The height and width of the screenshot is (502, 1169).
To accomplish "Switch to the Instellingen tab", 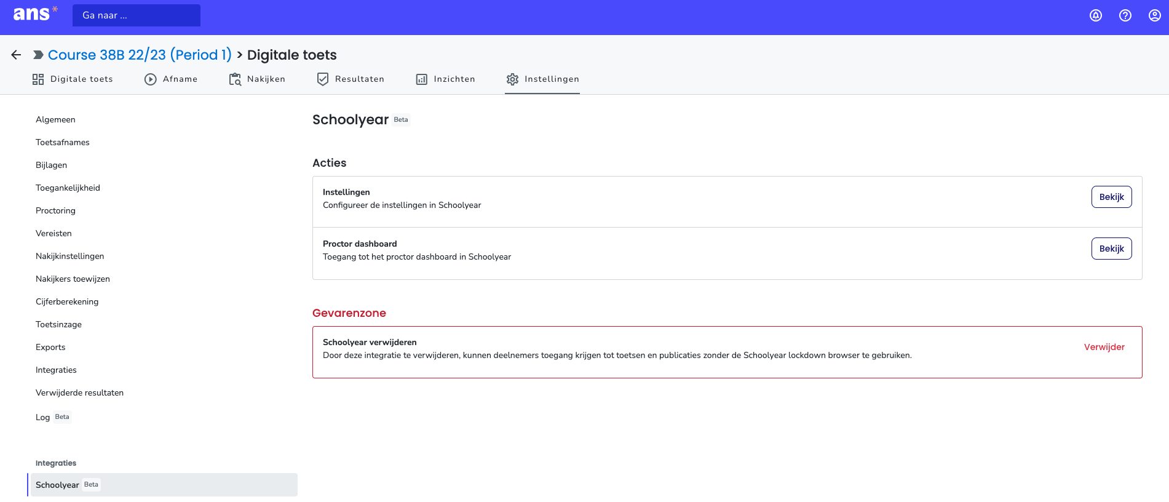I will 542,79.
